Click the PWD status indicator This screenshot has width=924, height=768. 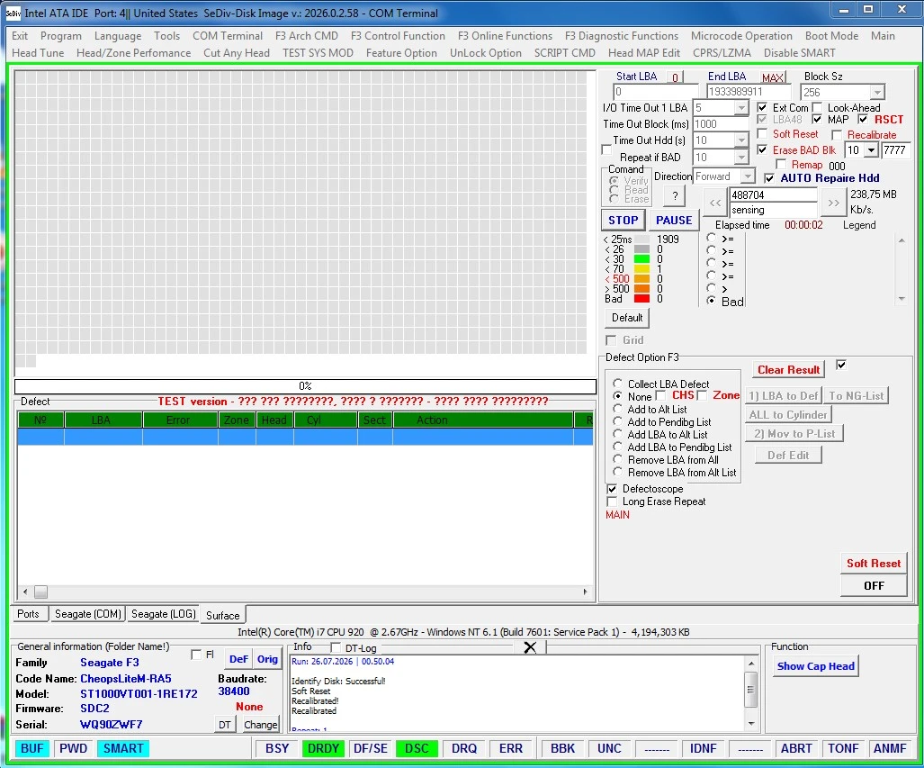pos(73,748)
